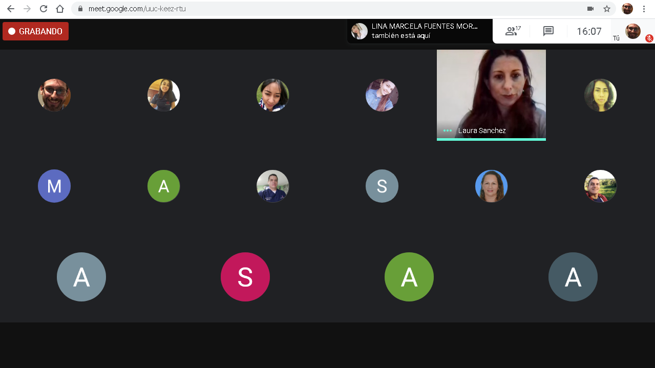The height and width of the screenshot is (368, 655).
Task: Click the GRABANDO recording indicator
Action: tap(35, 31)
